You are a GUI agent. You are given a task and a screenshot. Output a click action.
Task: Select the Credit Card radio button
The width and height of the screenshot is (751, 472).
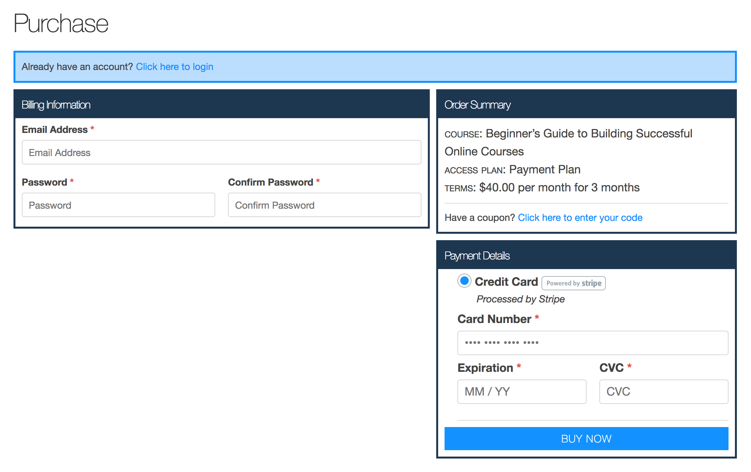[464, 281]
